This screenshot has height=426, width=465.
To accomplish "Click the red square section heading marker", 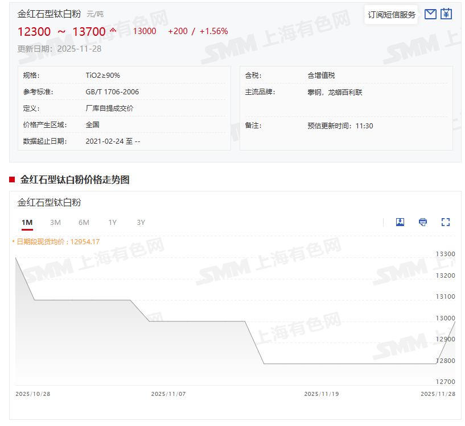I will (11, 180).
